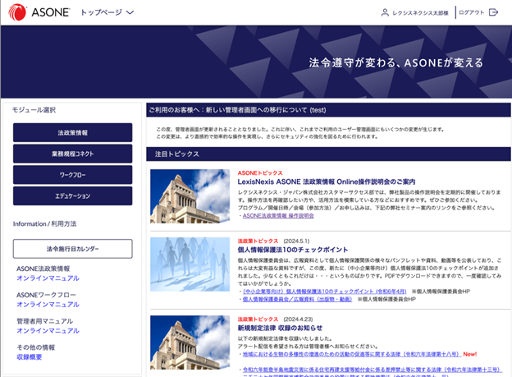Click 法令遵守が変わる、ASONEが変える banner text

point(395,62)
